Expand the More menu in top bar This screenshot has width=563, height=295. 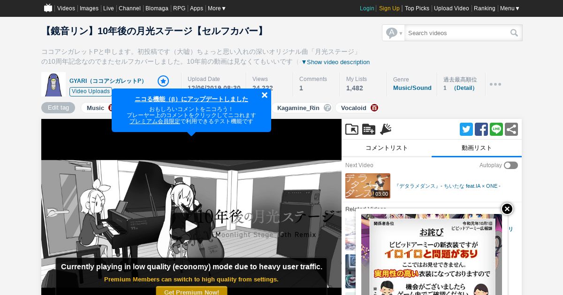click(x=217, y=8)
